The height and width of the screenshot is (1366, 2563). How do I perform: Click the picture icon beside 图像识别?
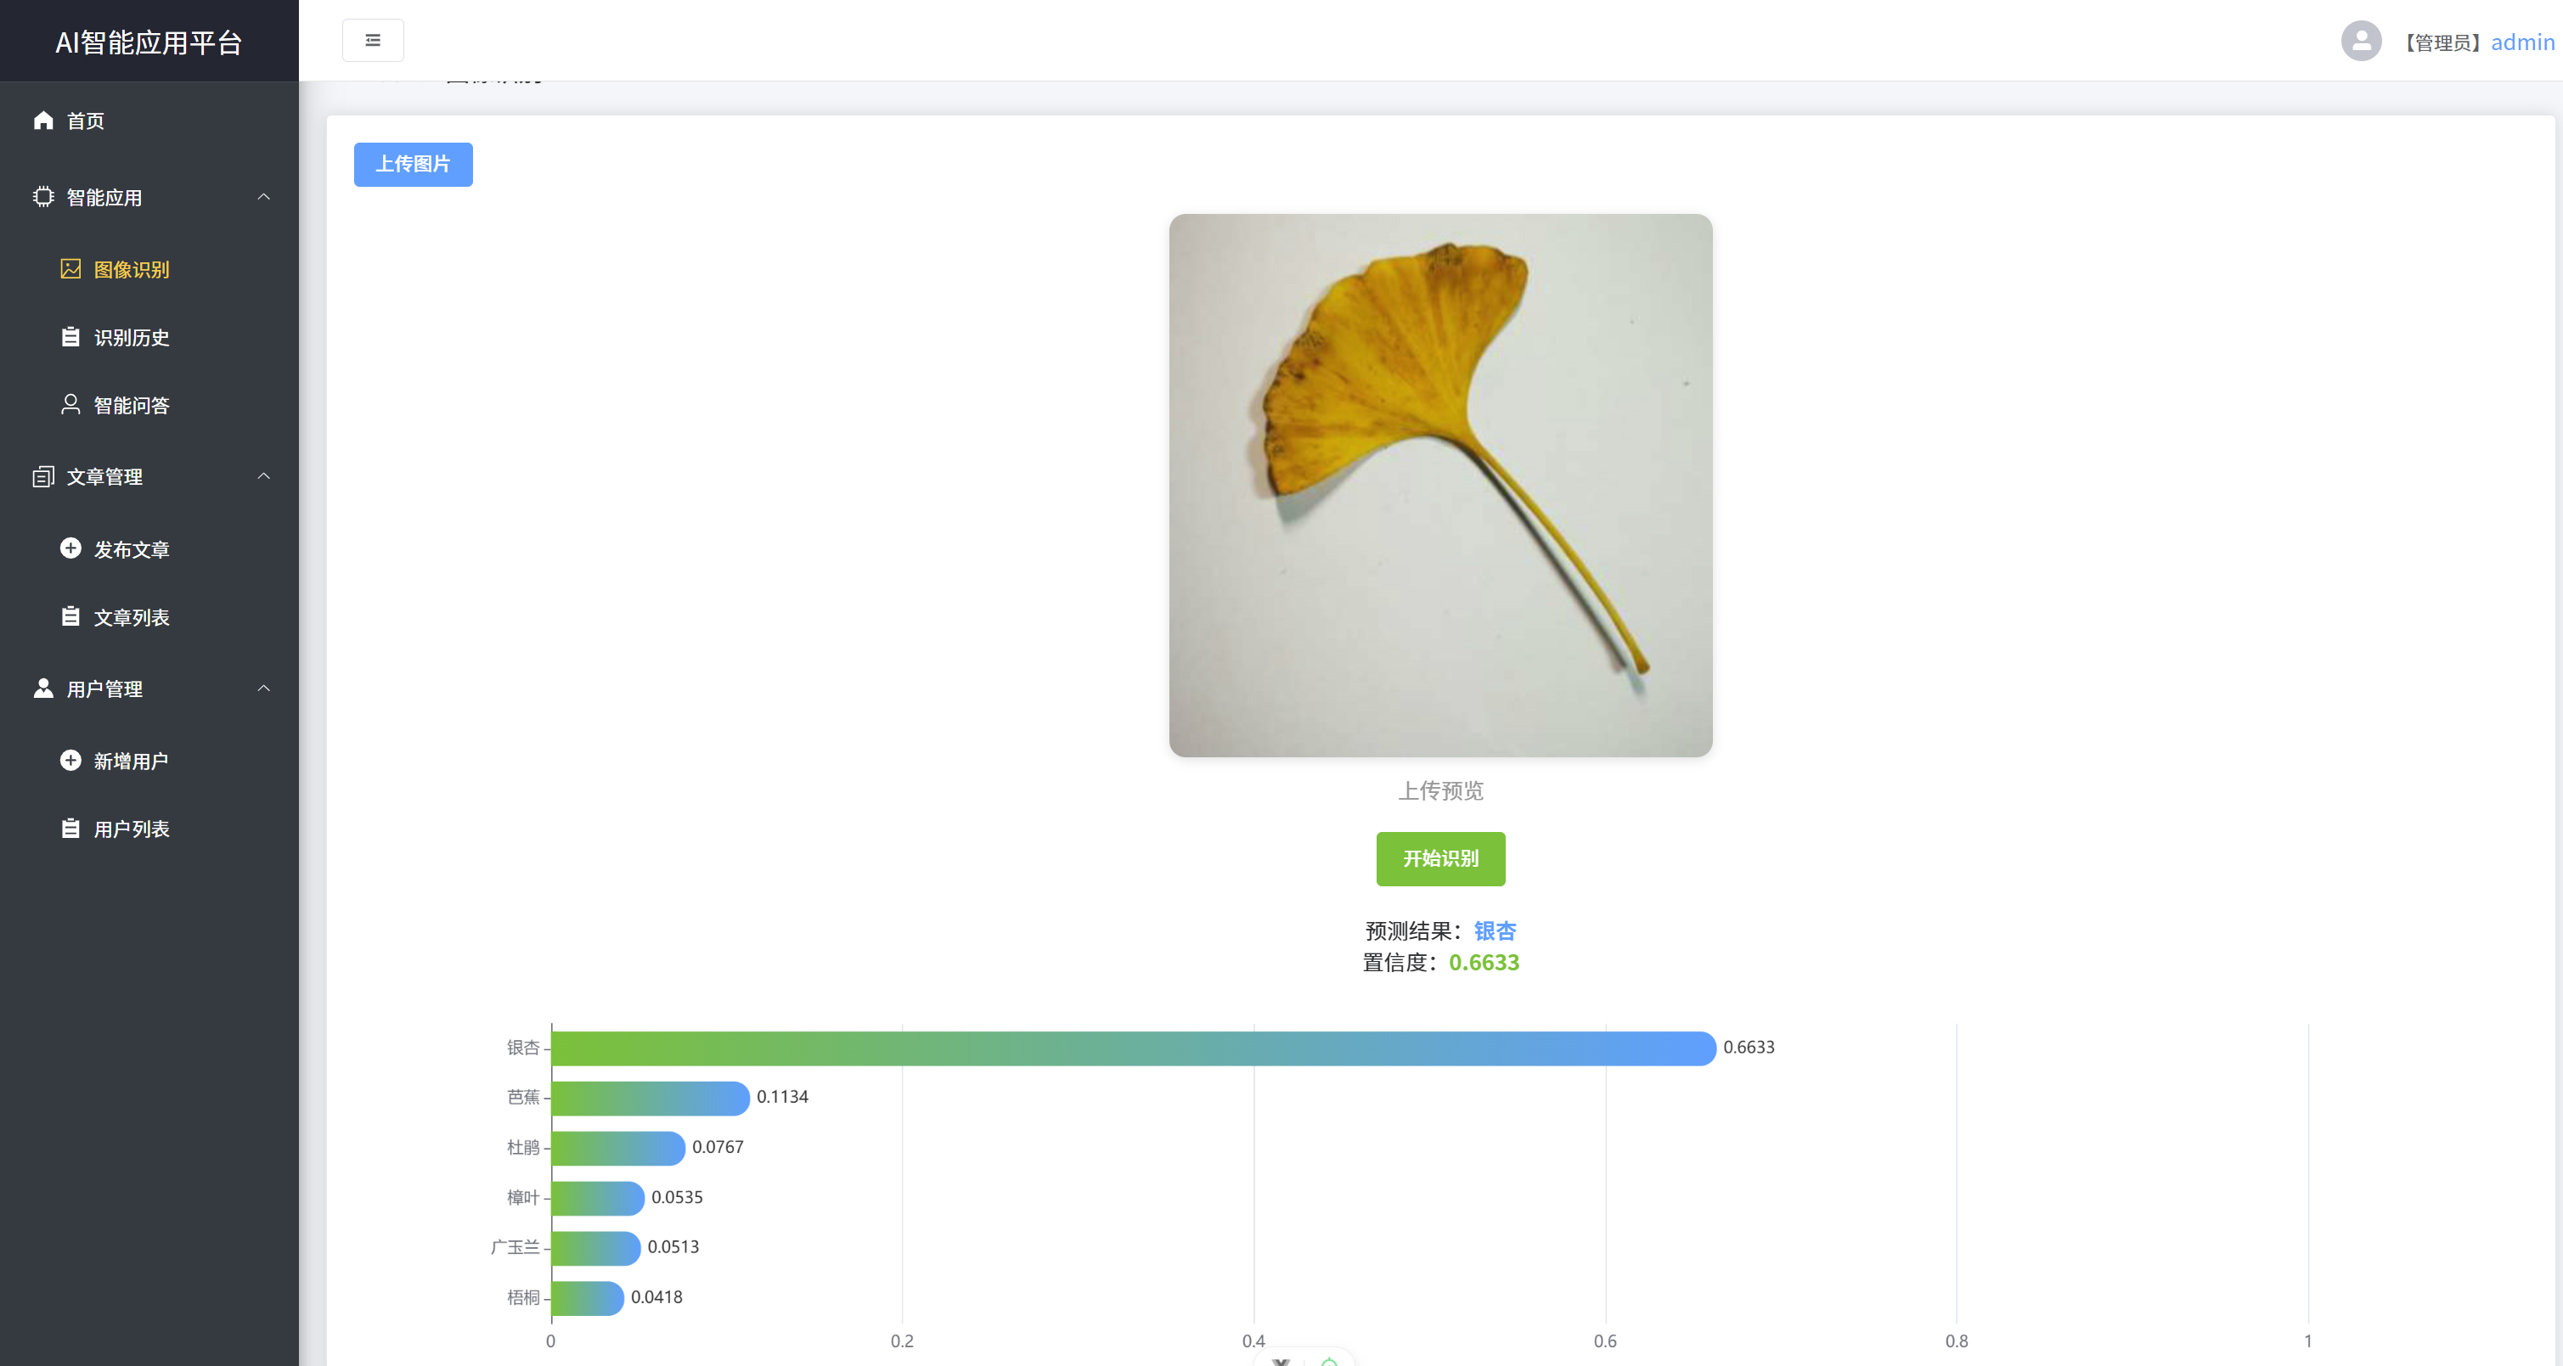coord(70,268)
